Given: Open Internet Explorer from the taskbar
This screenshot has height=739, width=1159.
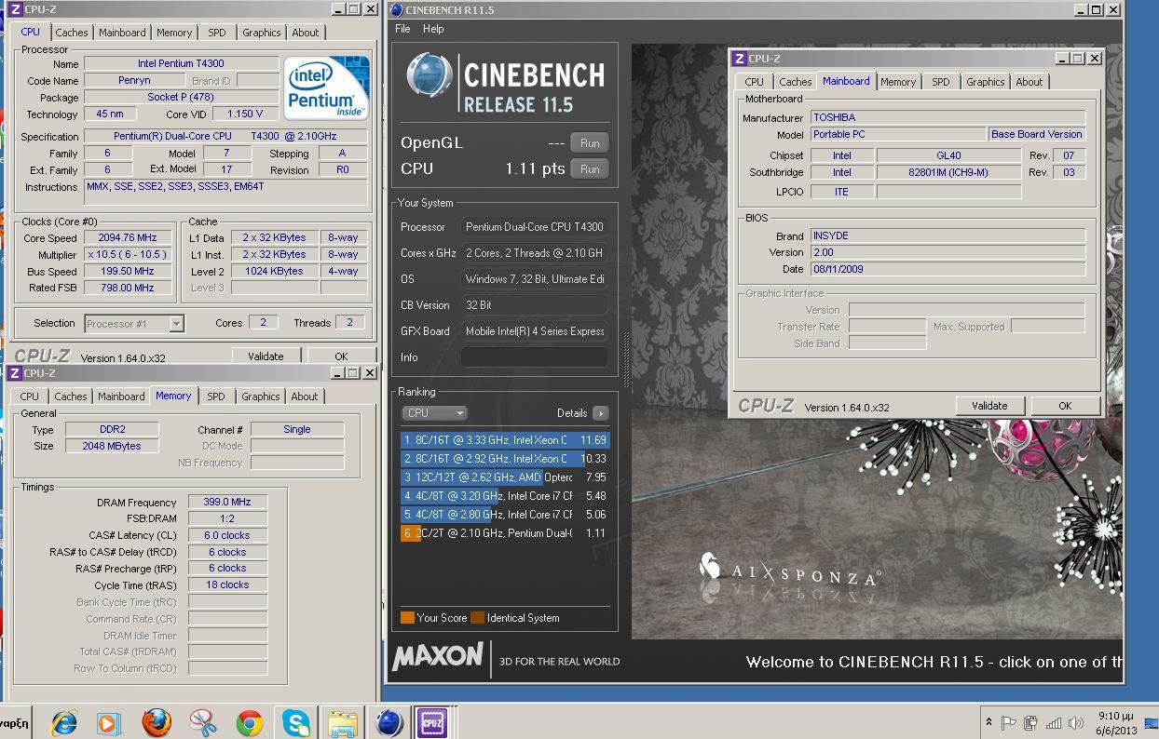Looking at the screenshot, I should click(63, 722).
